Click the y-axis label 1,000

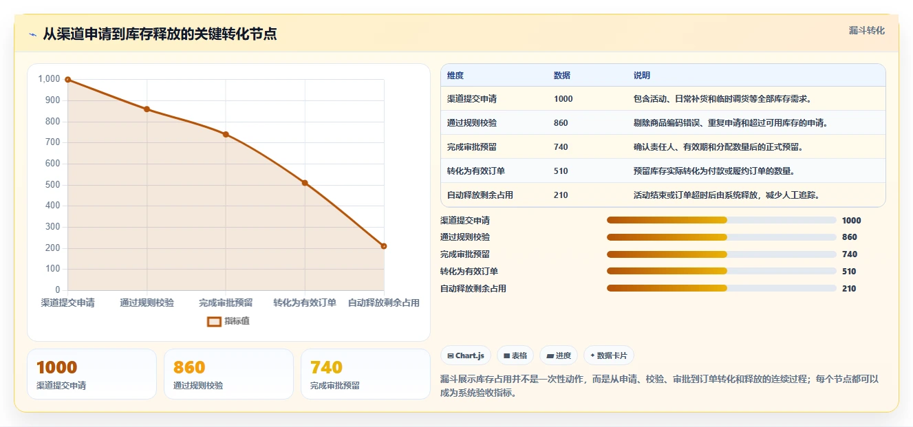pos(50,79)
